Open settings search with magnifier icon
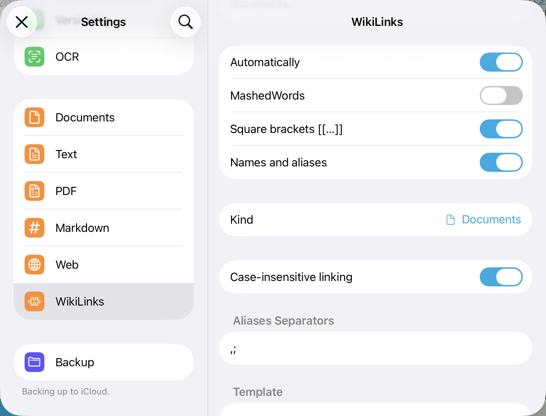 186,22
